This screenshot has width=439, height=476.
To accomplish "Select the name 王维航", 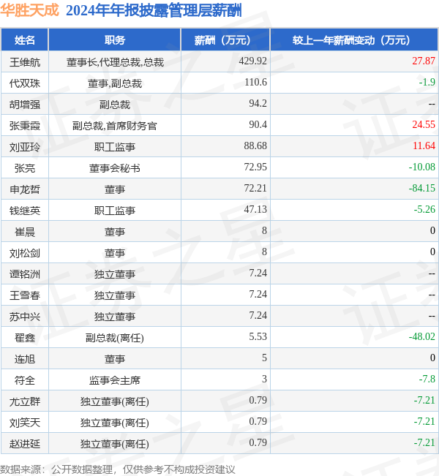I will click(25, 62).
